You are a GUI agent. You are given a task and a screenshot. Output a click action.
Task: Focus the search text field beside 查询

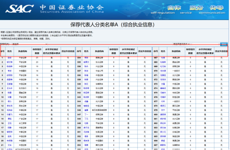point(205,44)
